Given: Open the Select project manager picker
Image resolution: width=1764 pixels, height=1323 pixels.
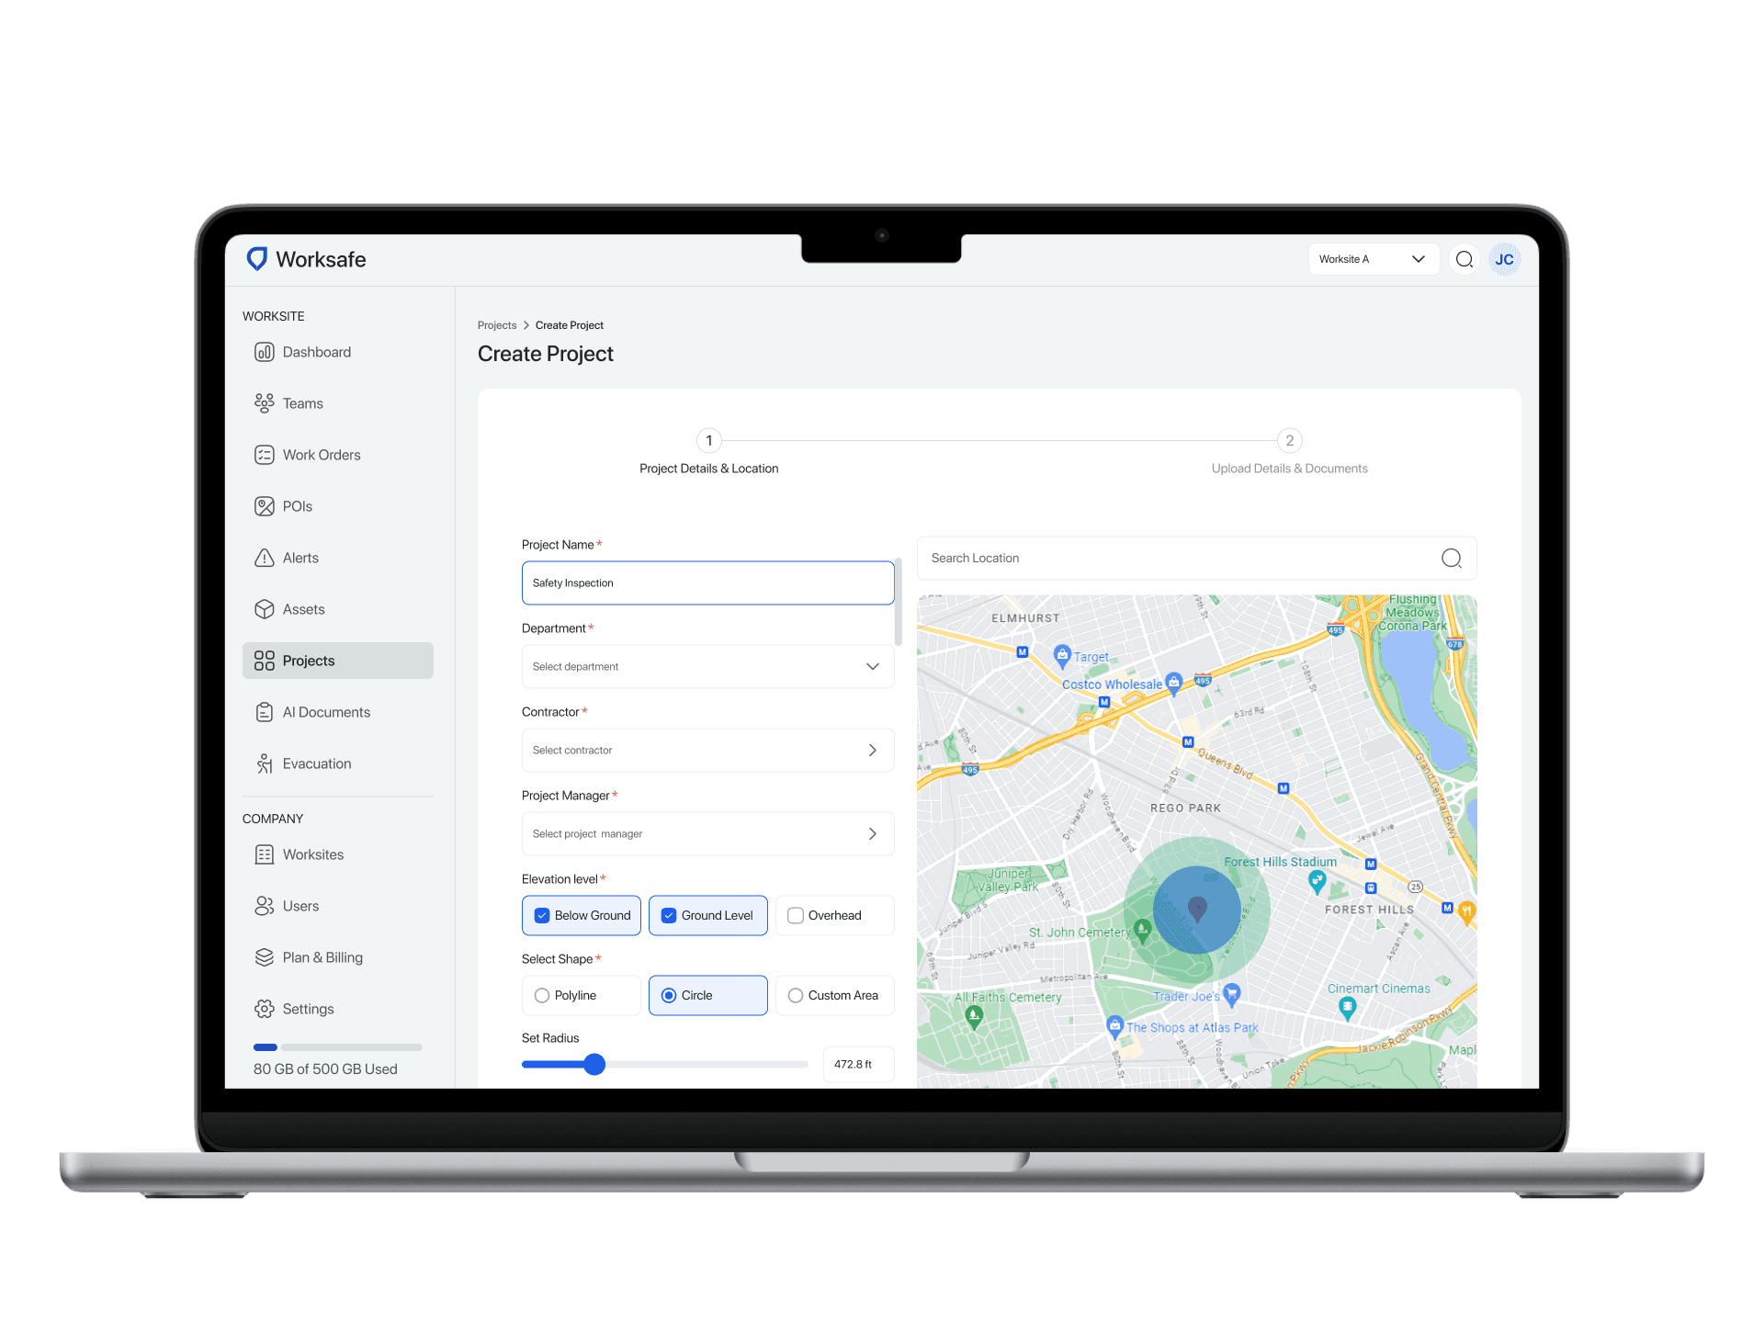Looking at the screenshot, I should (x=707, y=834).
